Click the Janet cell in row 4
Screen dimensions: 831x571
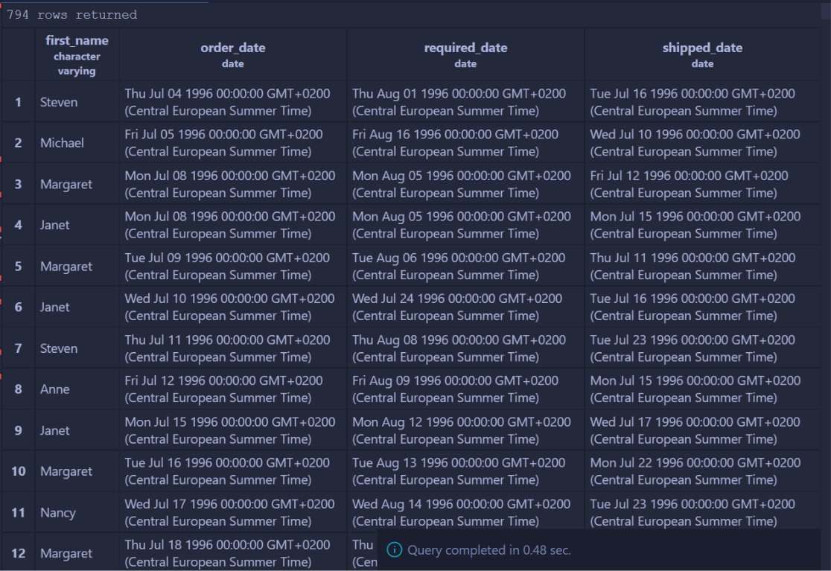(x=77, y=225)
